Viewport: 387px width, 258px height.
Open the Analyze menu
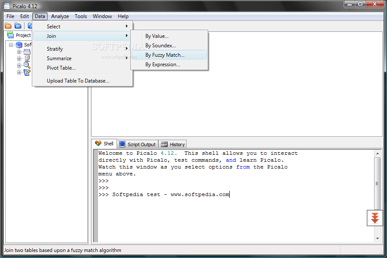tap(60, 16)
